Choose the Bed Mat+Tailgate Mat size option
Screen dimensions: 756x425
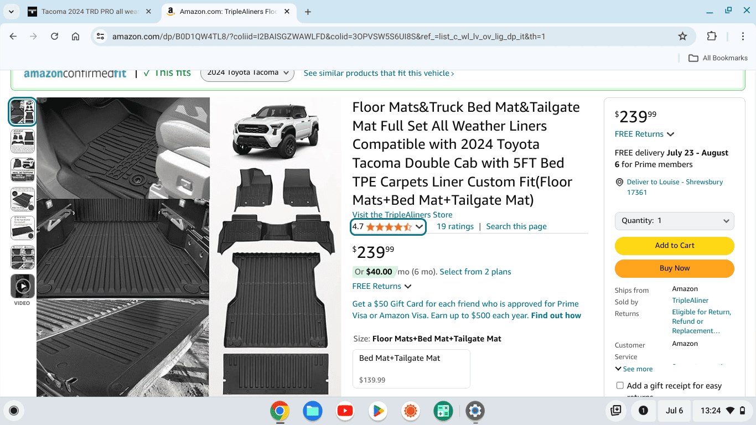pos(411,369)
